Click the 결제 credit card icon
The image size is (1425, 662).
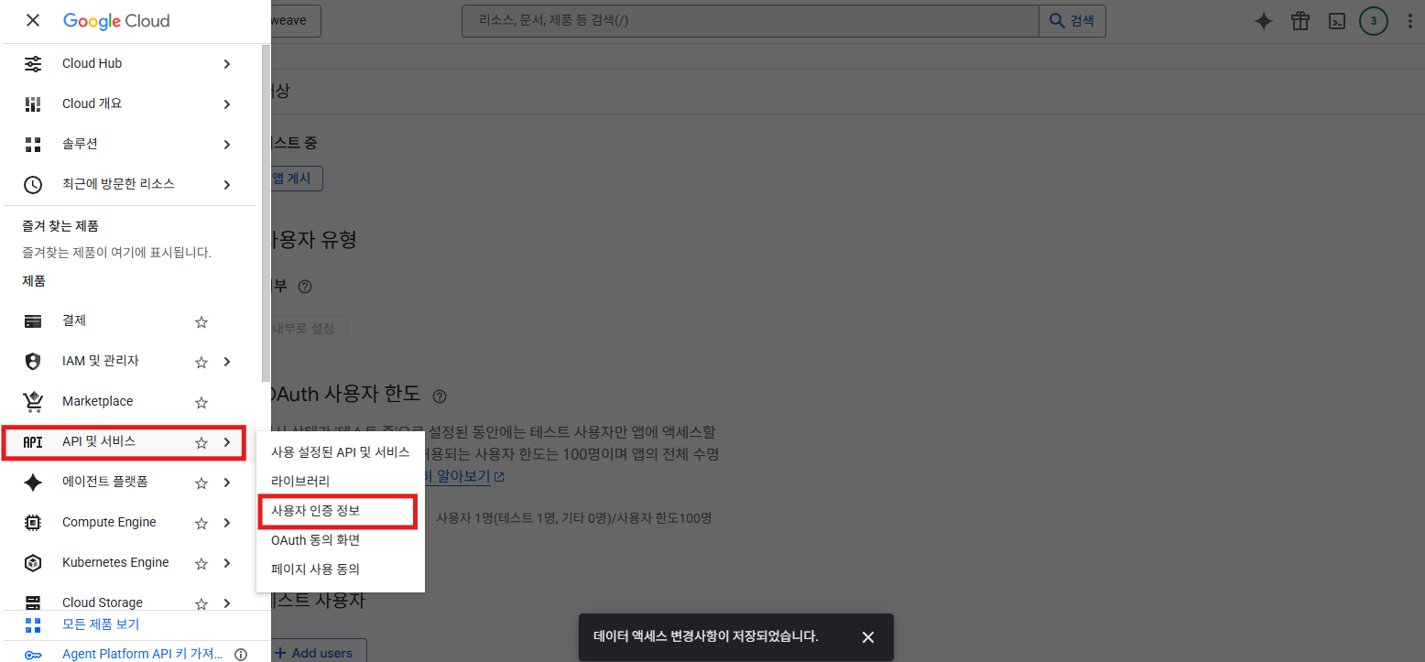point(33,321)
